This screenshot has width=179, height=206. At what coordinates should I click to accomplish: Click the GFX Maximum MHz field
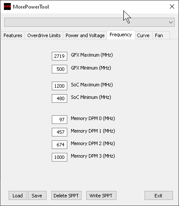(60, 56)
